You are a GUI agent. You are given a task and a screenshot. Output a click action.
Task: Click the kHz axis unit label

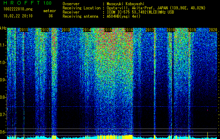3,28
